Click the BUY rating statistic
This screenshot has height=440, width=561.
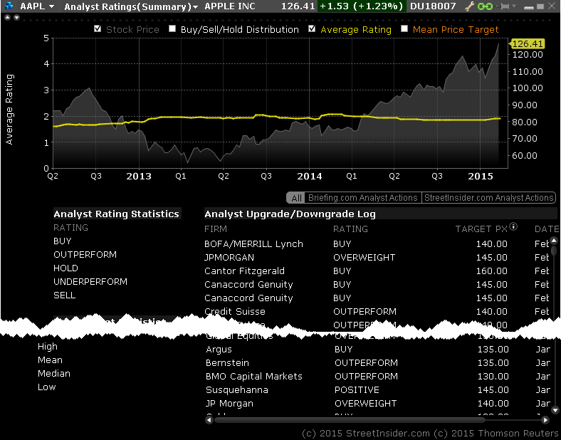(63, 241)
